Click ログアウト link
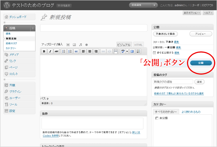 (208, 5)
